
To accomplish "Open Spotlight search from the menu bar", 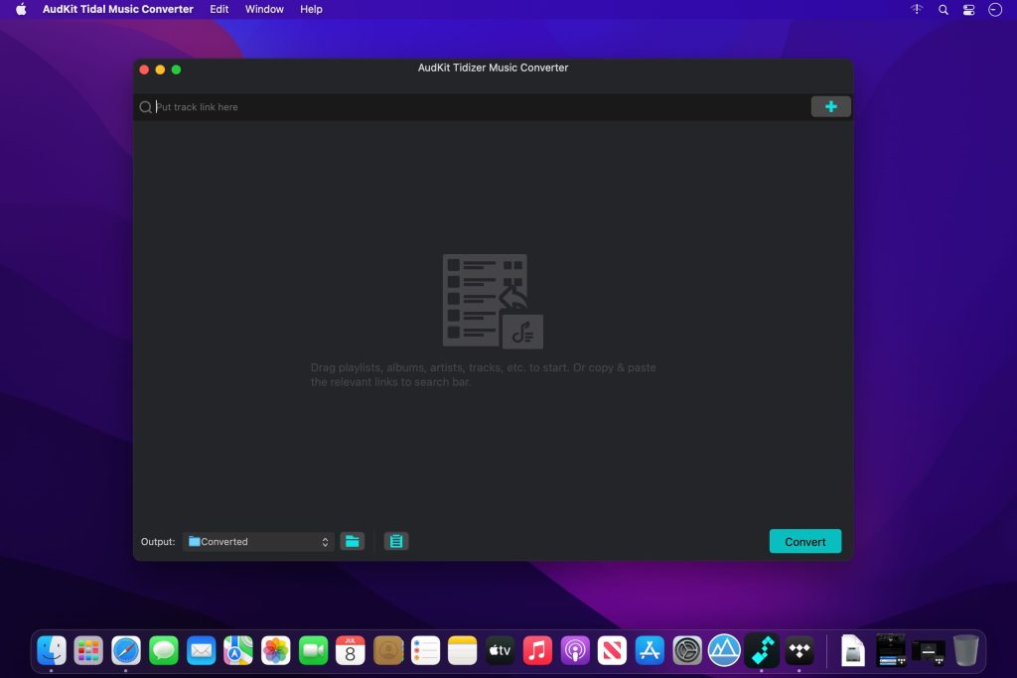I will [x=942, y=9].
